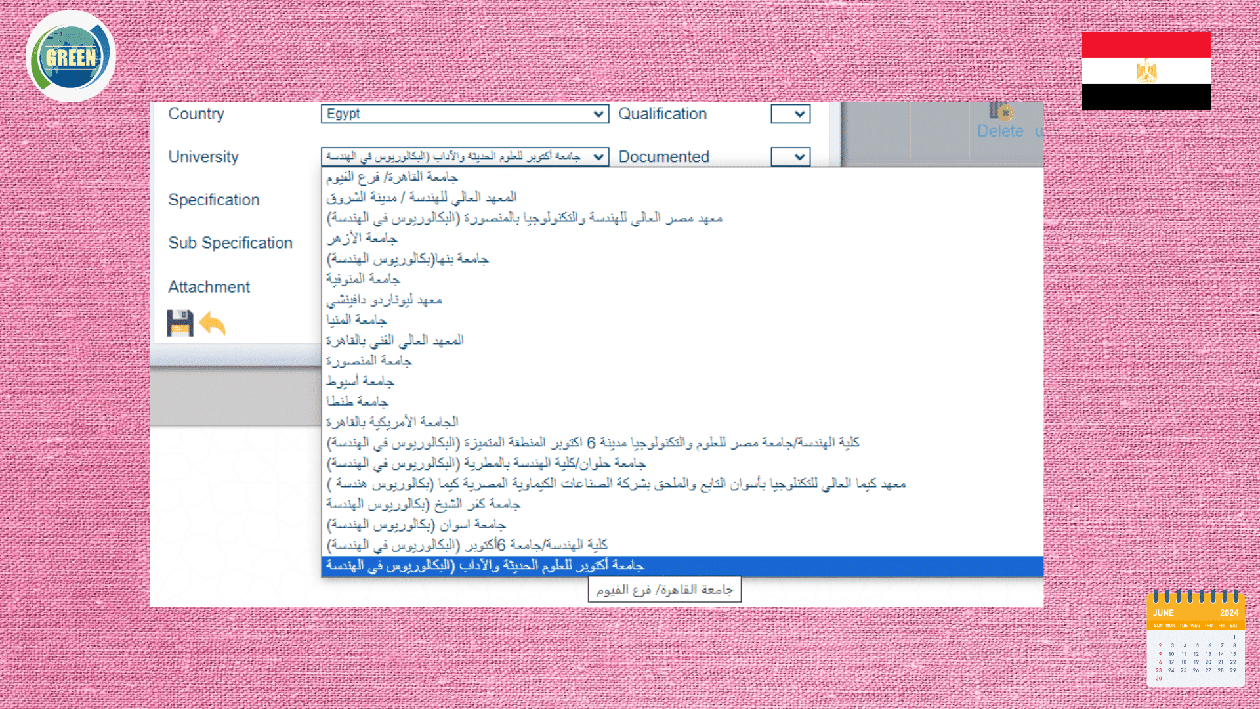
Task: Pick جامعة المنيا in dropdown list
Action: 356,320
